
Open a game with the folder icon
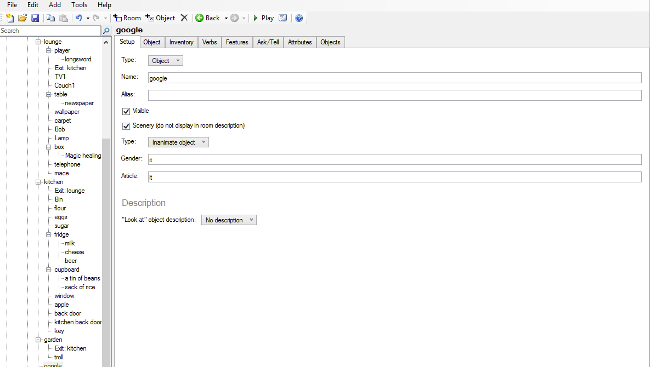pyautogui.click(x=22, y=18)
